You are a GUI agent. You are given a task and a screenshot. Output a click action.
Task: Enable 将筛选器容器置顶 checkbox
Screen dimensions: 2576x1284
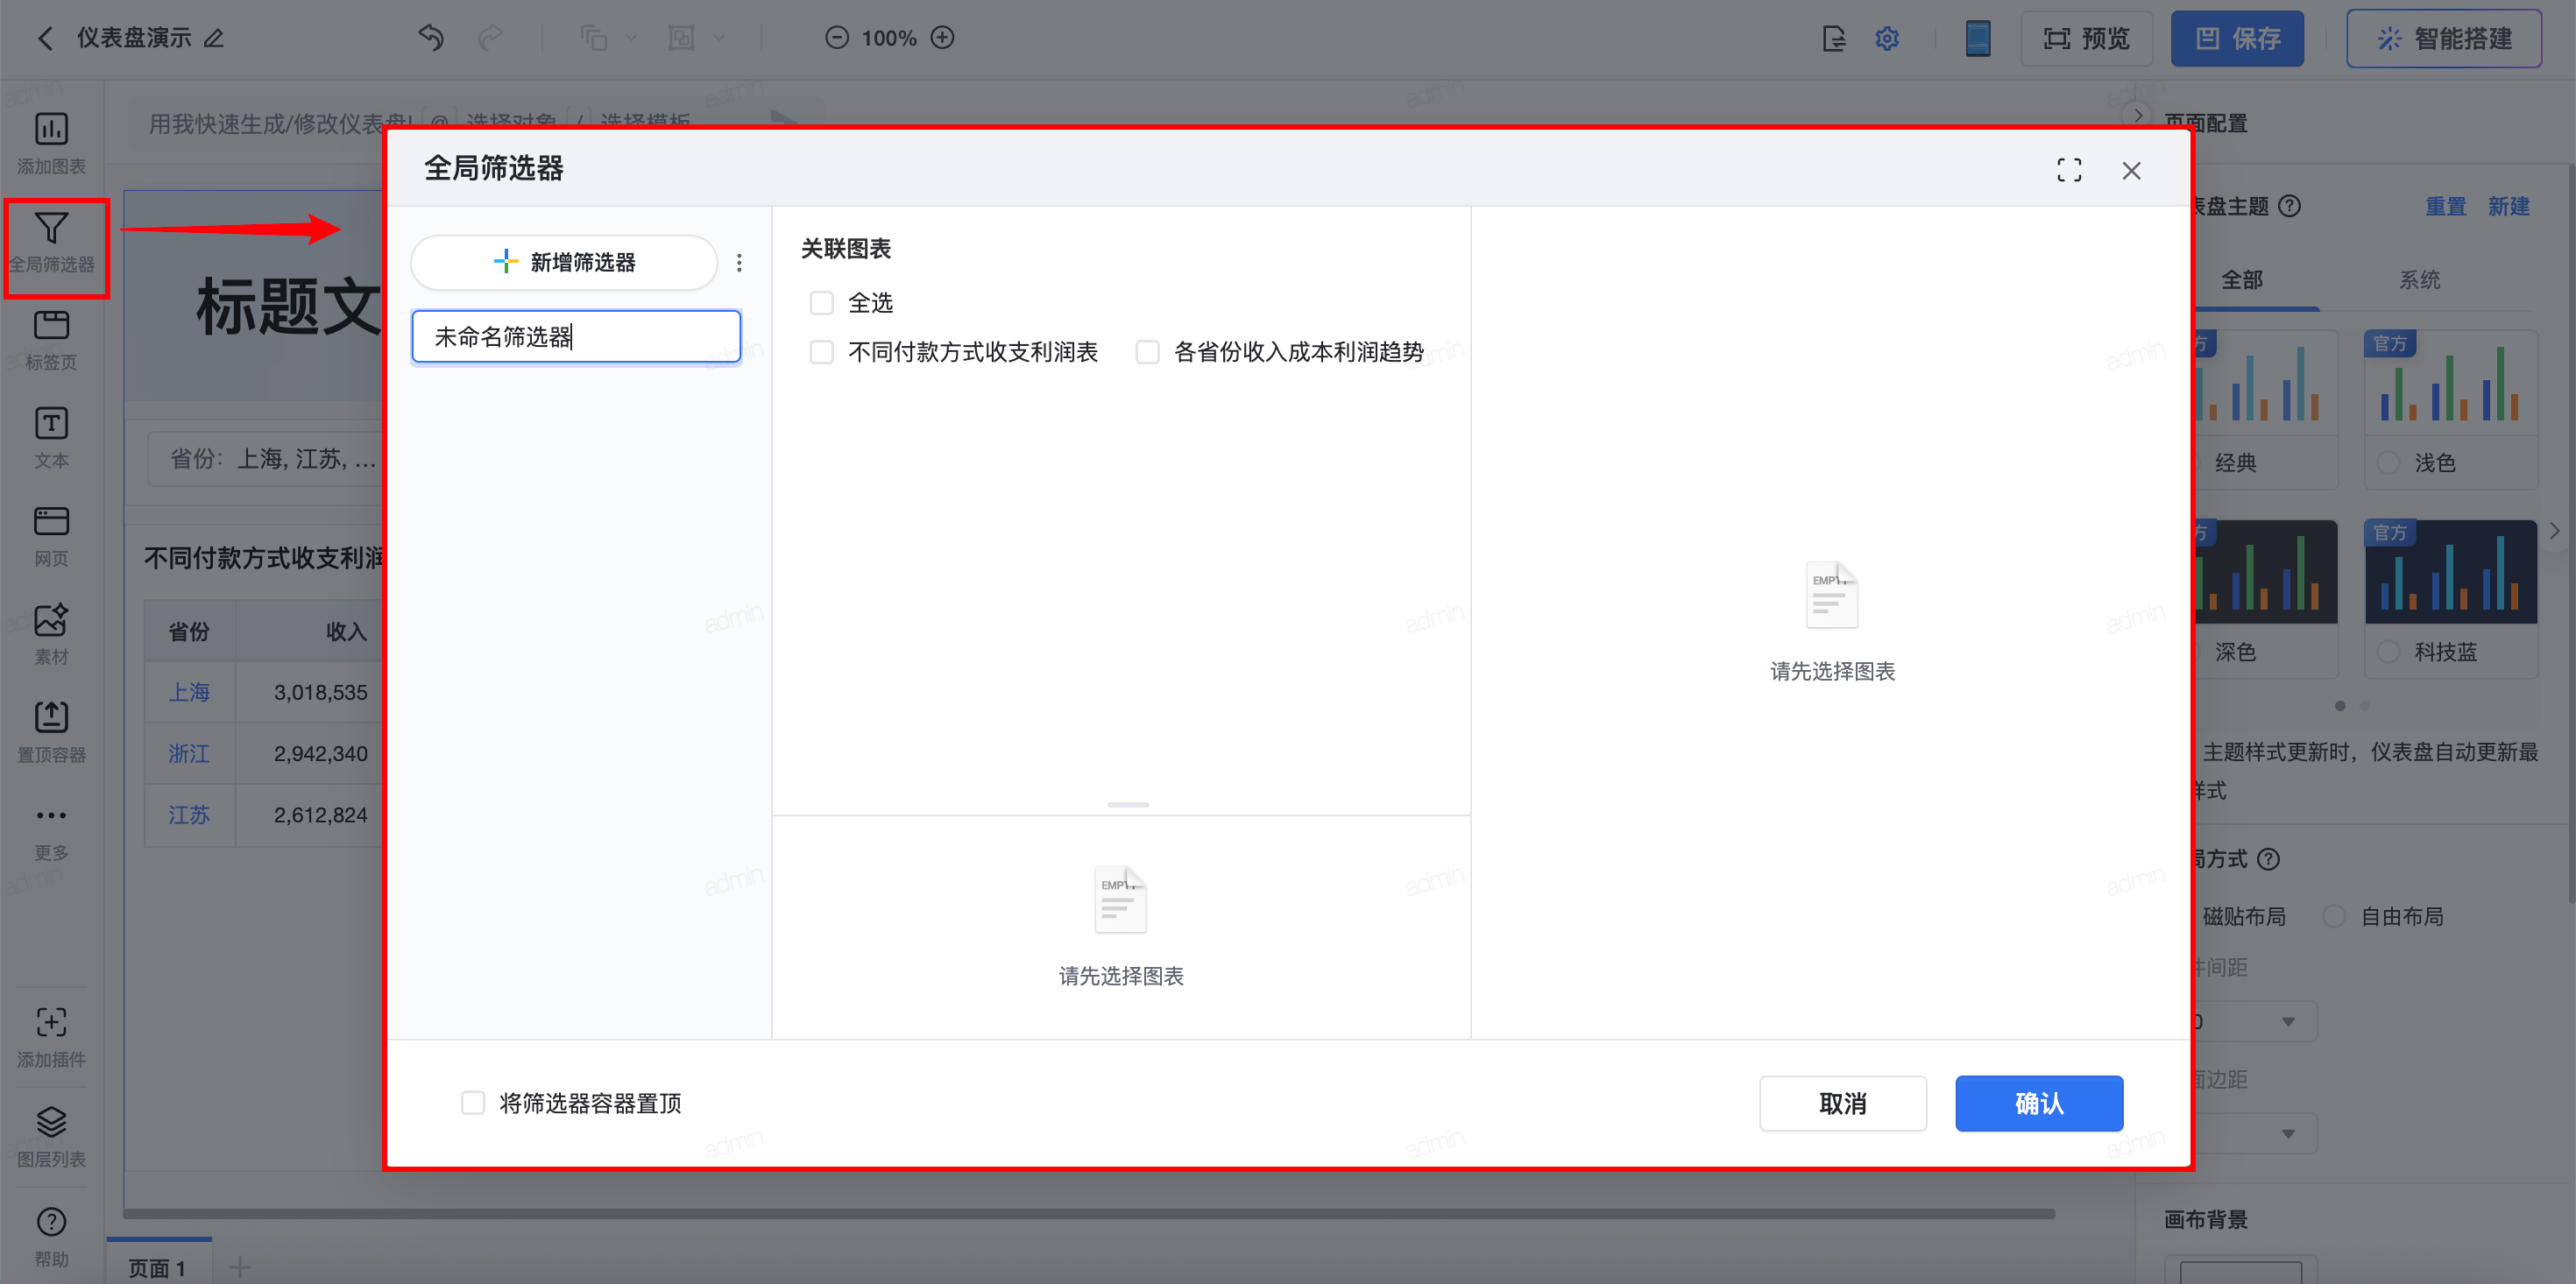(473, 1103)
